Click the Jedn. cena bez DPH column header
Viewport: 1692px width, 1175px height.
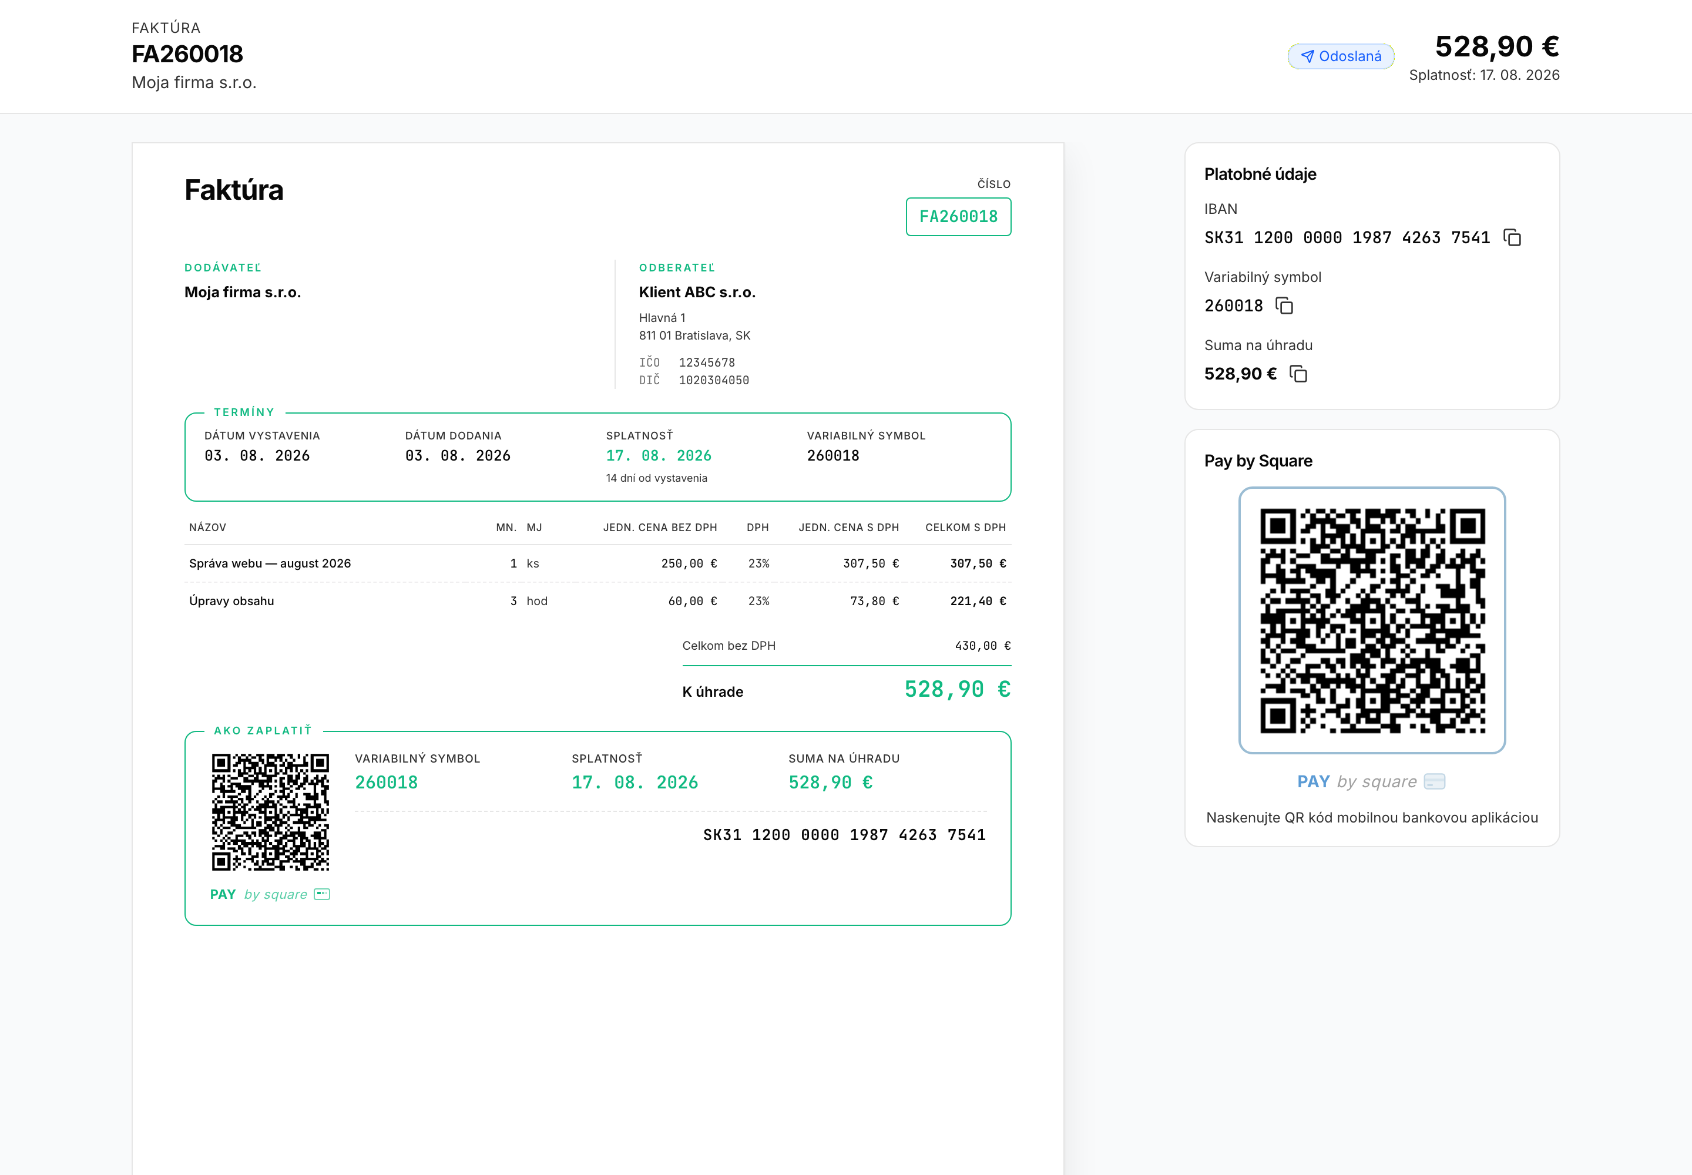pos(660,528)
